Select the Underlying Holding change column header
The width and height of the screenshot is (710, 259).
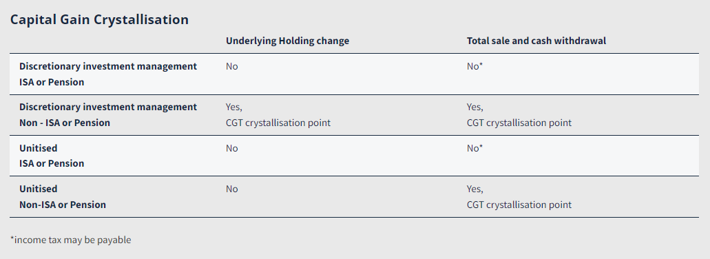[288, 41]
